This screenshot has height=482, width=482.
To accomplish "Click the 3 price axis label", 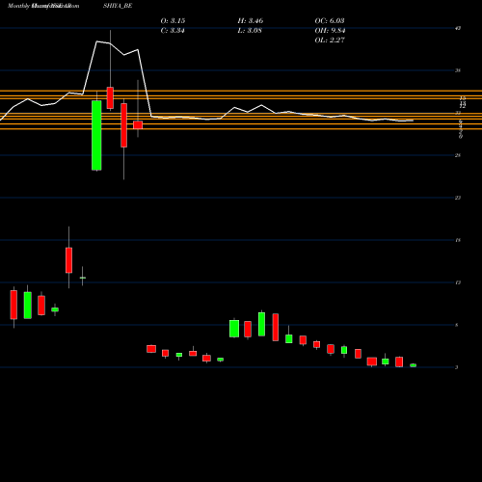I will point(457,367).
